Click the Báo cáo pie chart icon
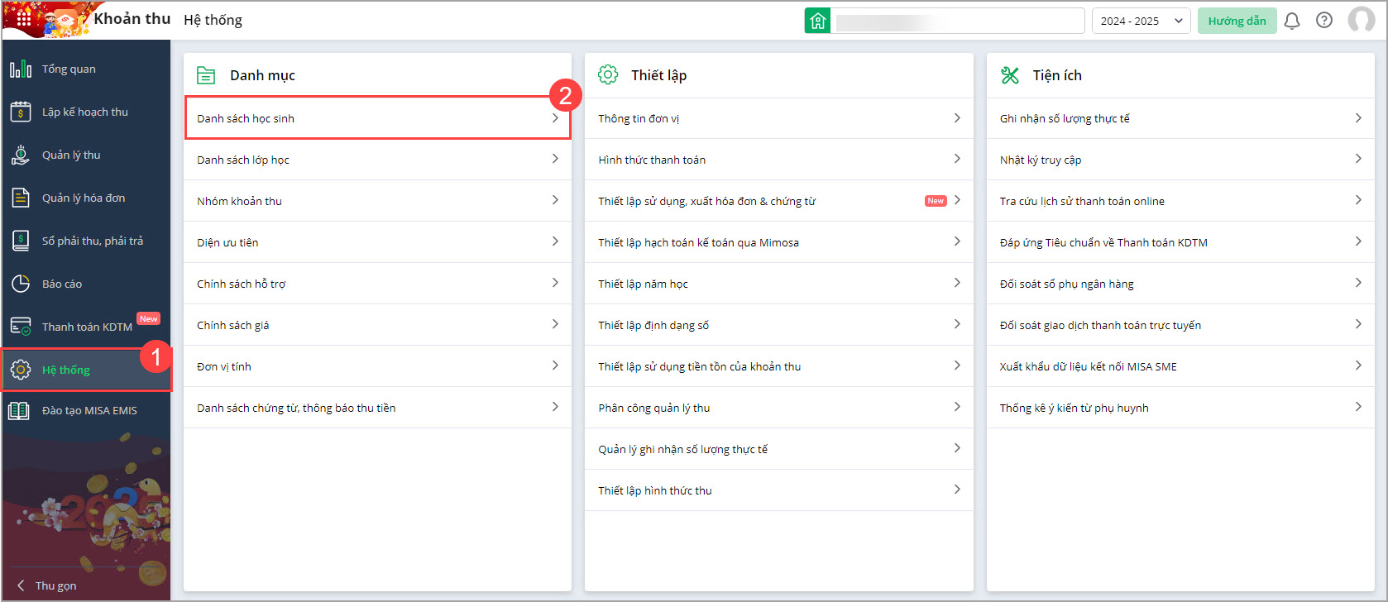This screenshot has height=602, width=1388. pyautogui.click(x=21, y=284)
